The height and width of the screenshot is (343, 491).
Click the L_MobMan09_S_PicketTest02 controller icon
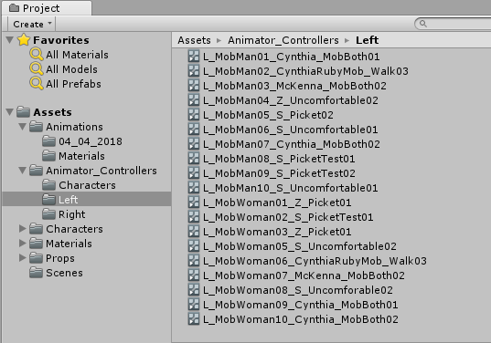click(194, 173)
